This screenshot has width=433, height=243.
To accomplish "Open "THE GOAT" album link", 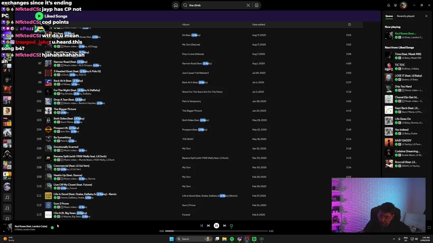I will coord(188,139).
